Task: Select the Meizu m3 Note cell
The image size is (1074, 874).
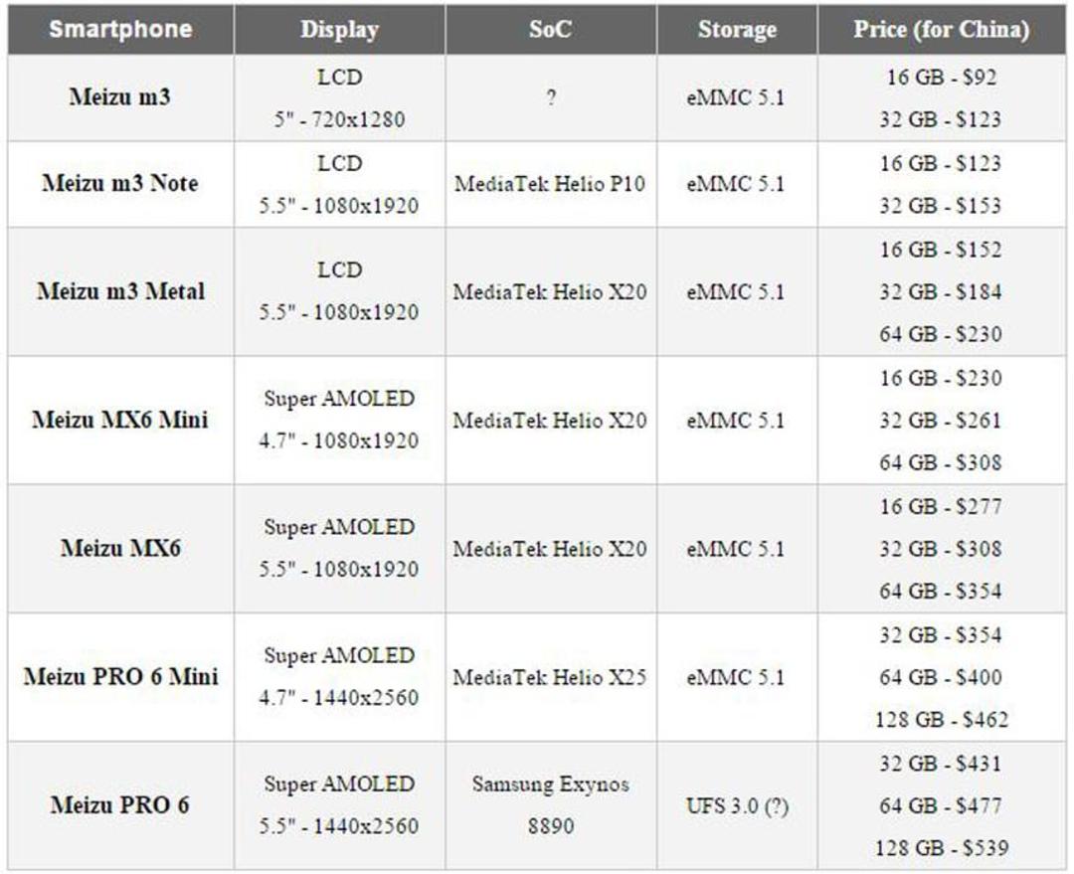Action: point(120,184)
